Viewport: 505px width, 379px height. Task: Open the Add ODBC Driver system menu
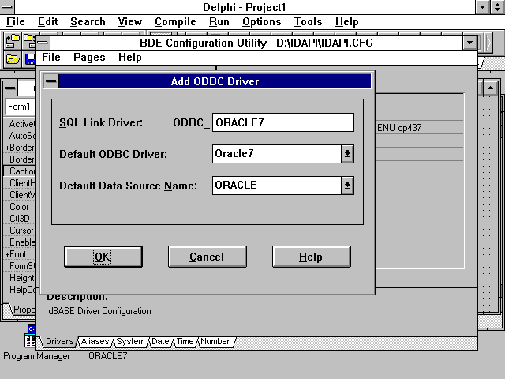tap(50, 81)
